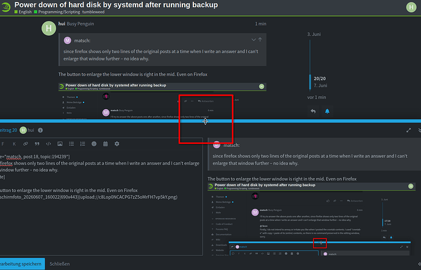
Task: Open the tumbleweed tag
Action: [93, 12]
